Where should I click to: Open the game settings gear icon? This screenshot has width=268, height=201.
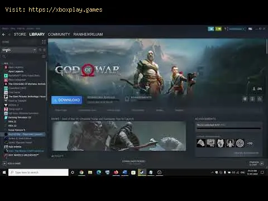(x=245, y=99)
